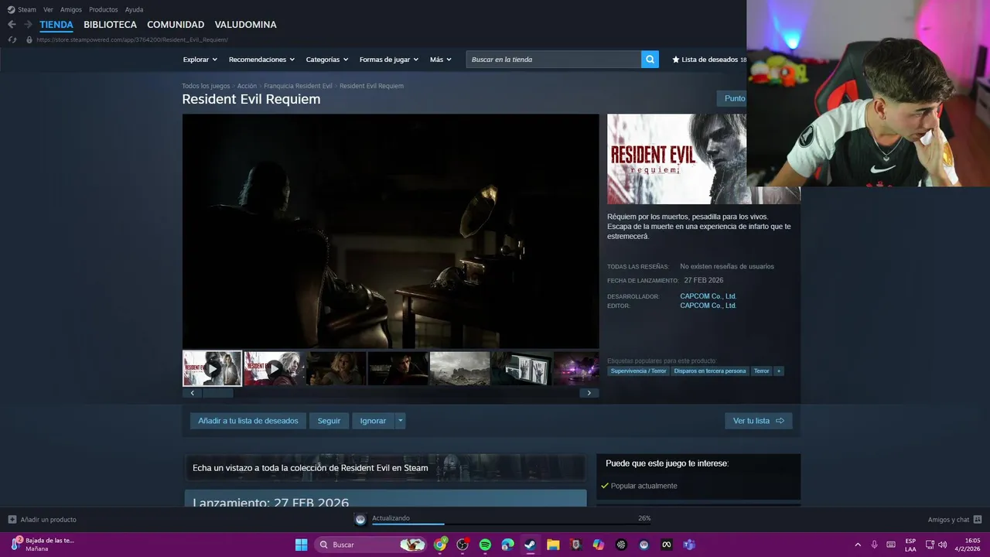The width and height of the screenshot is (990, 557).
Task: Click the Ver tu lista button
Action: click(758, 421)
